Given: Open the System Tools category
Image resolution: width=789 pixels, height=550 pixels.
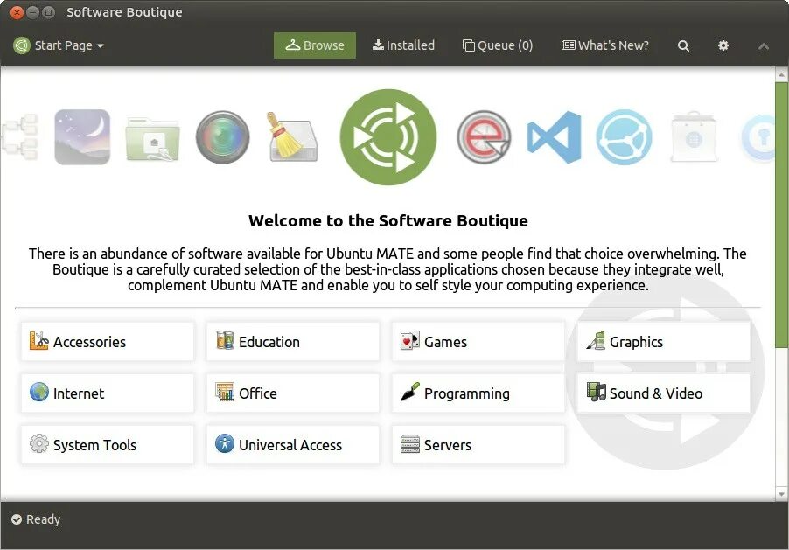Looking at the screenshot, I should click(x=108, y=445).
